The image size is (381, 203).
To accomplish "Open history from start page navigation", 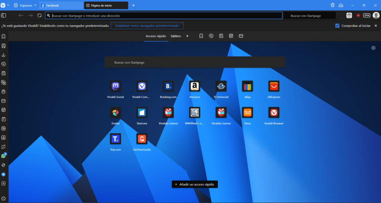I will pyautogui.click(x=211, y=36).
